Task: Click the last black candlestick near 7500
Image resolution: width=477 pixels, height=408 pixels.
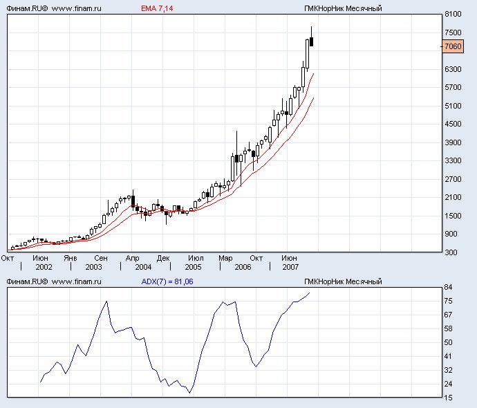Action: click(312, 41)
